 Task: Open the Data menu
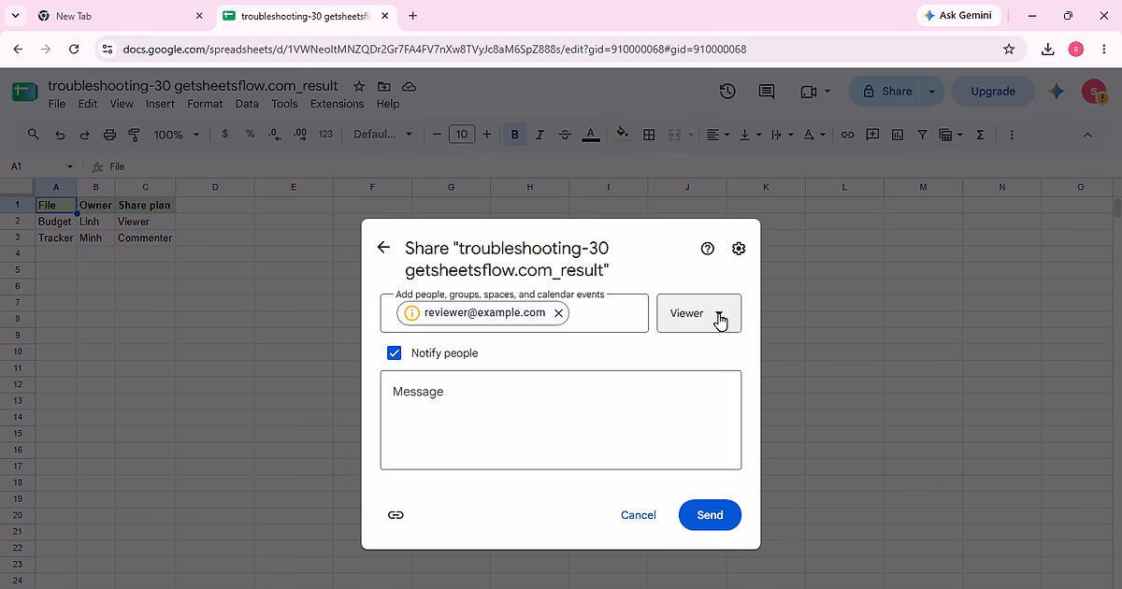tap(247, 104)
